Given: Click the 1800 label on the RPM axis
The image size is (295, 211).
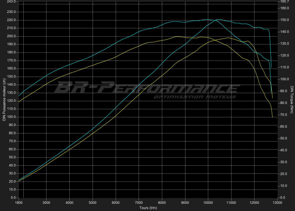Looking at the screenshot, I should point(19,202).
